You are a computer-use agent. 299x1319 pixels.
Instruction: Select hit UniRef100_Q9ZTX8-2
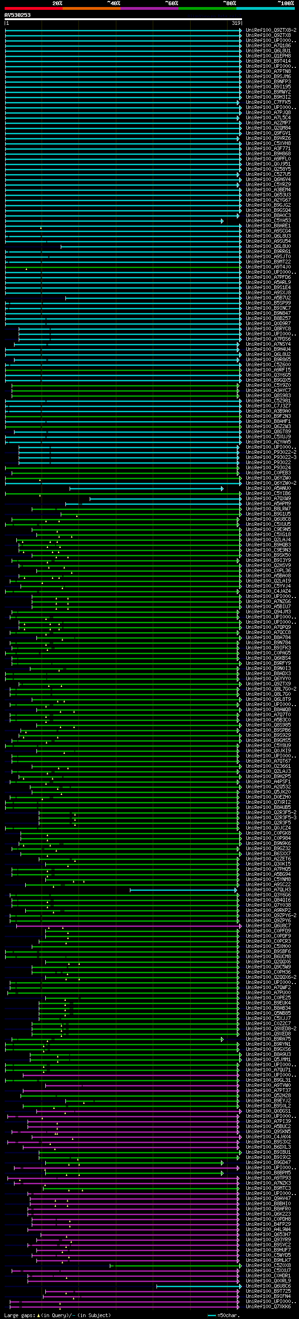tap(271, 30)
